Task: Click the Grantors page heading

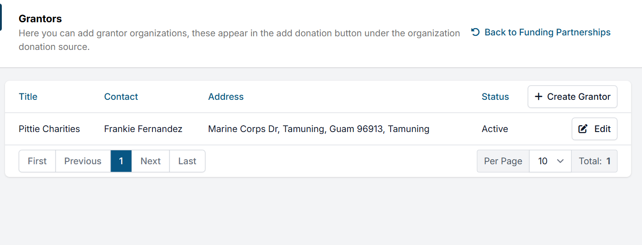Action: tap(40, 19)
